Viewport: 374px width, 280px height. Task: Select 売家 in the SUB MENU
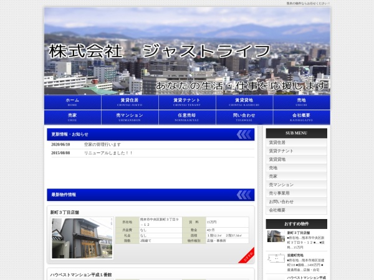[x=296, y=176]
